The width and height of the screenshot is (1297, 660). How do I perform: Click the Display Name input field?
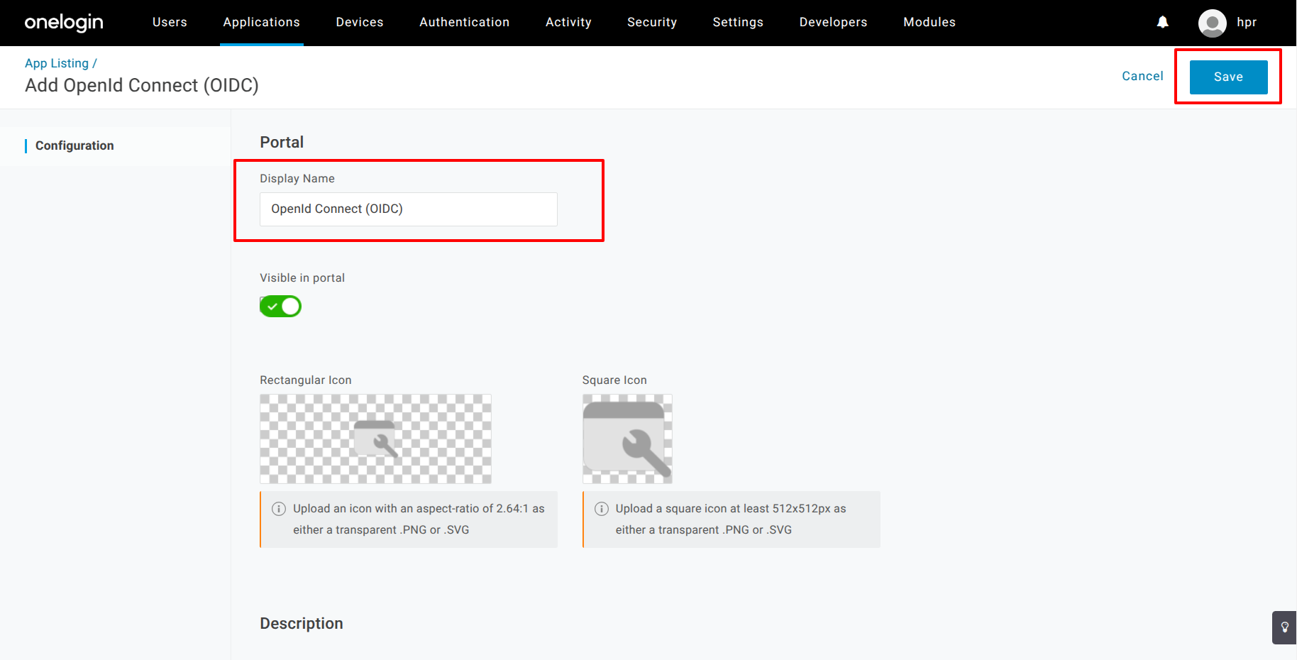pos(409,209)
